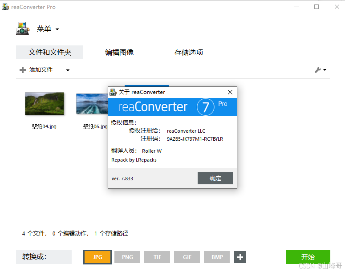The image size is (345, 272).
Task: Choose TIF as the output format
Action: click(x=157, y=257)
